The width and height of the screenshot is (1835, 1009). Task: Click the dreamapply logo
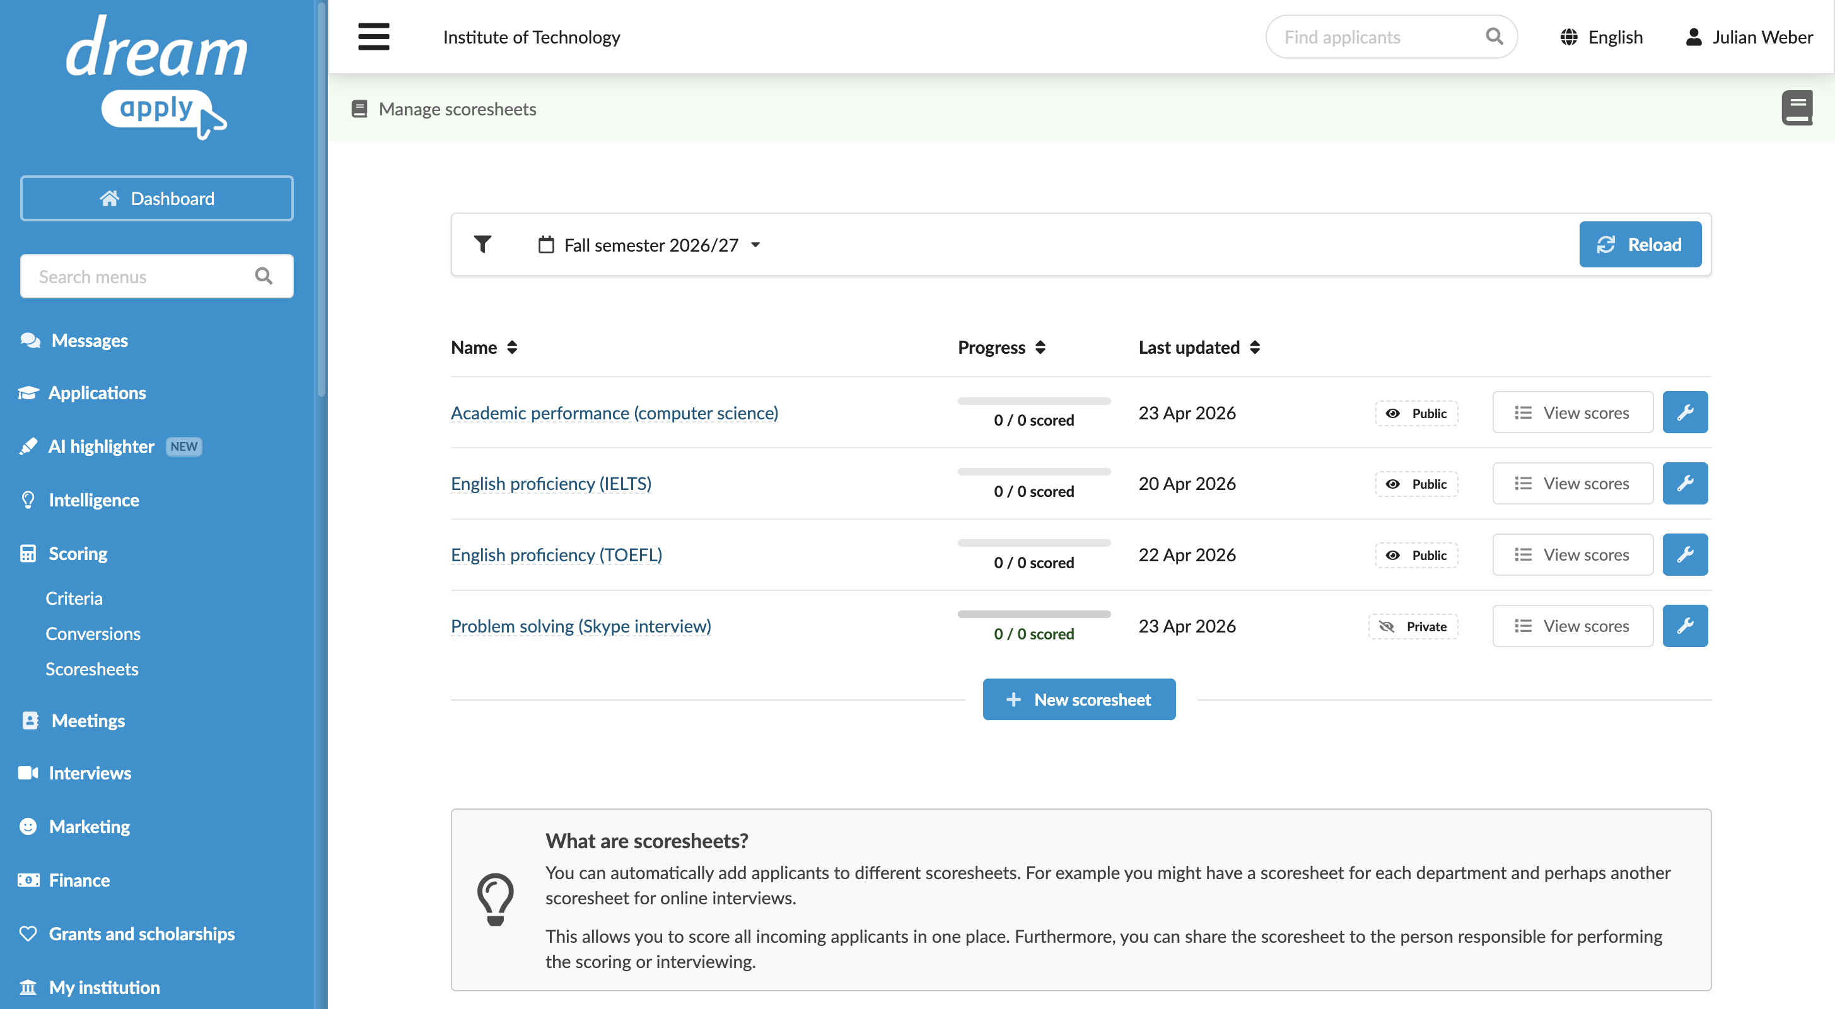pos(157,77)
